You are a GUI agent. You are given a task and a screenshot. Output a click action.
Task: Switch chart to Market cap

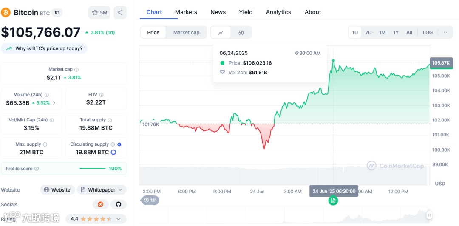[186, 32]
